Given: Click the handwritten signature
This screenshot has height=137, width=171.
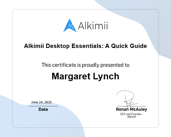Looking at the screenshot, I should 127,99.
